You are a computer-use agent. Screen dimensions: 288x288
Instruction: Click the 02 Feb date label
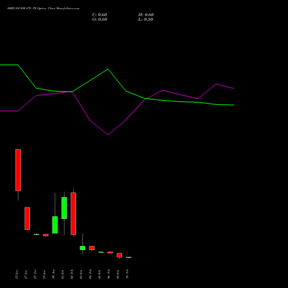click(x=72, y=274)
